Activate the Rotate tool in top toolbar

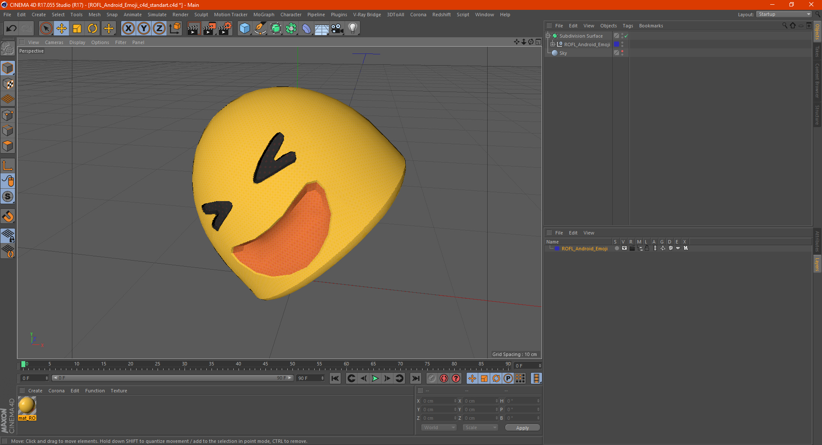tap(92, 29)
